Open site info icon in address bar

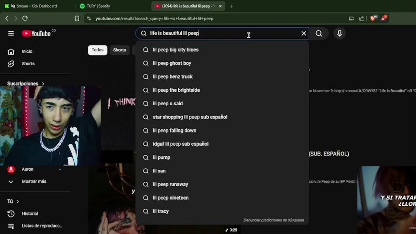pos(89,19)
